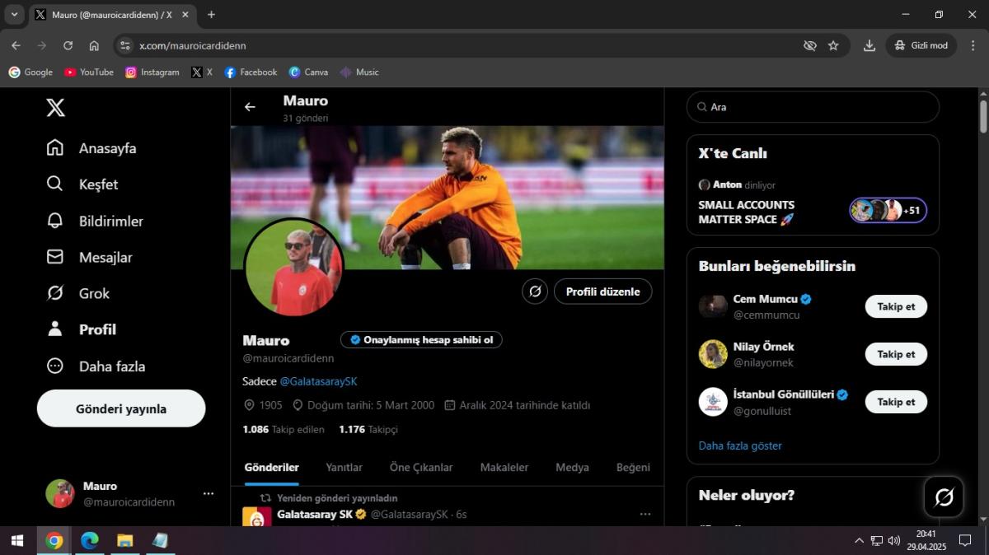Open the Google bookmark

(x=30, y=72)
